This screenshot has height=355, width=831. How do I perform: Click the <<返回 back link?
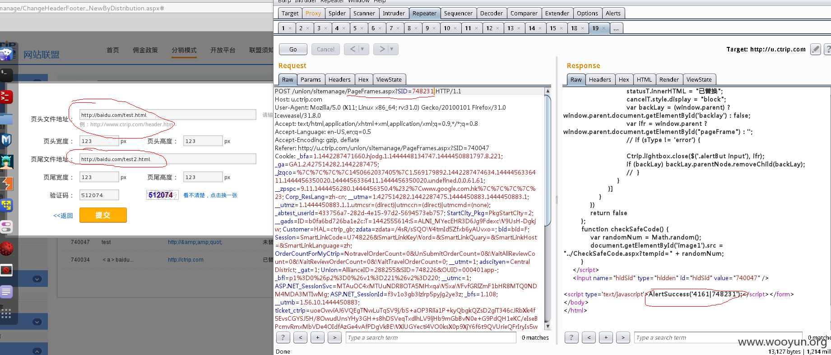(63, 216)
